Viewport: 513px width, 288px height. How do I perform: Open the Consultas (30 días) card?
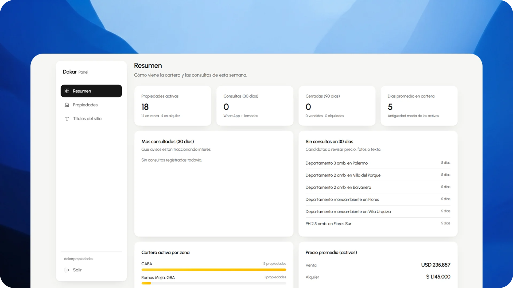(x=255, y=106)
